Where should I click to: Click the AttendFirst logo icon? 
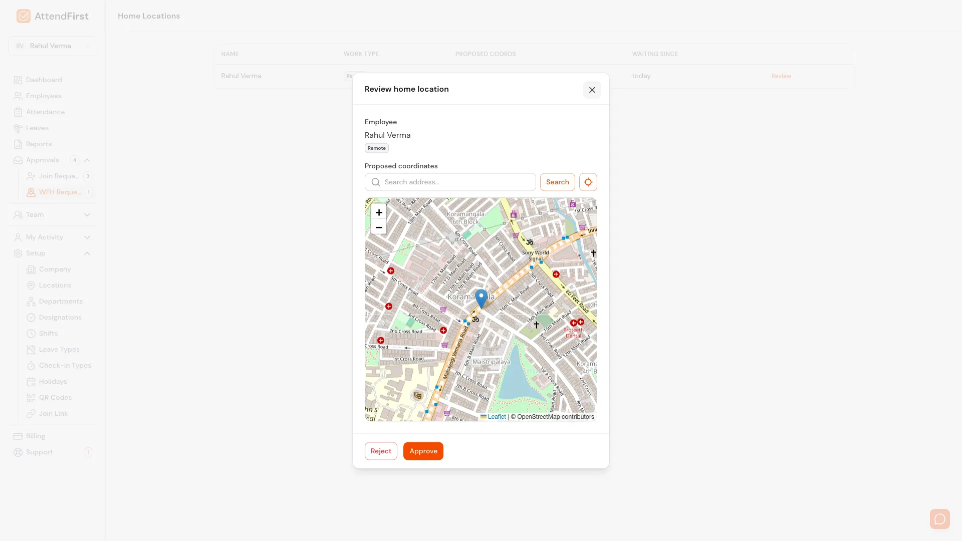pyautogui.click(x=23, y=16)
